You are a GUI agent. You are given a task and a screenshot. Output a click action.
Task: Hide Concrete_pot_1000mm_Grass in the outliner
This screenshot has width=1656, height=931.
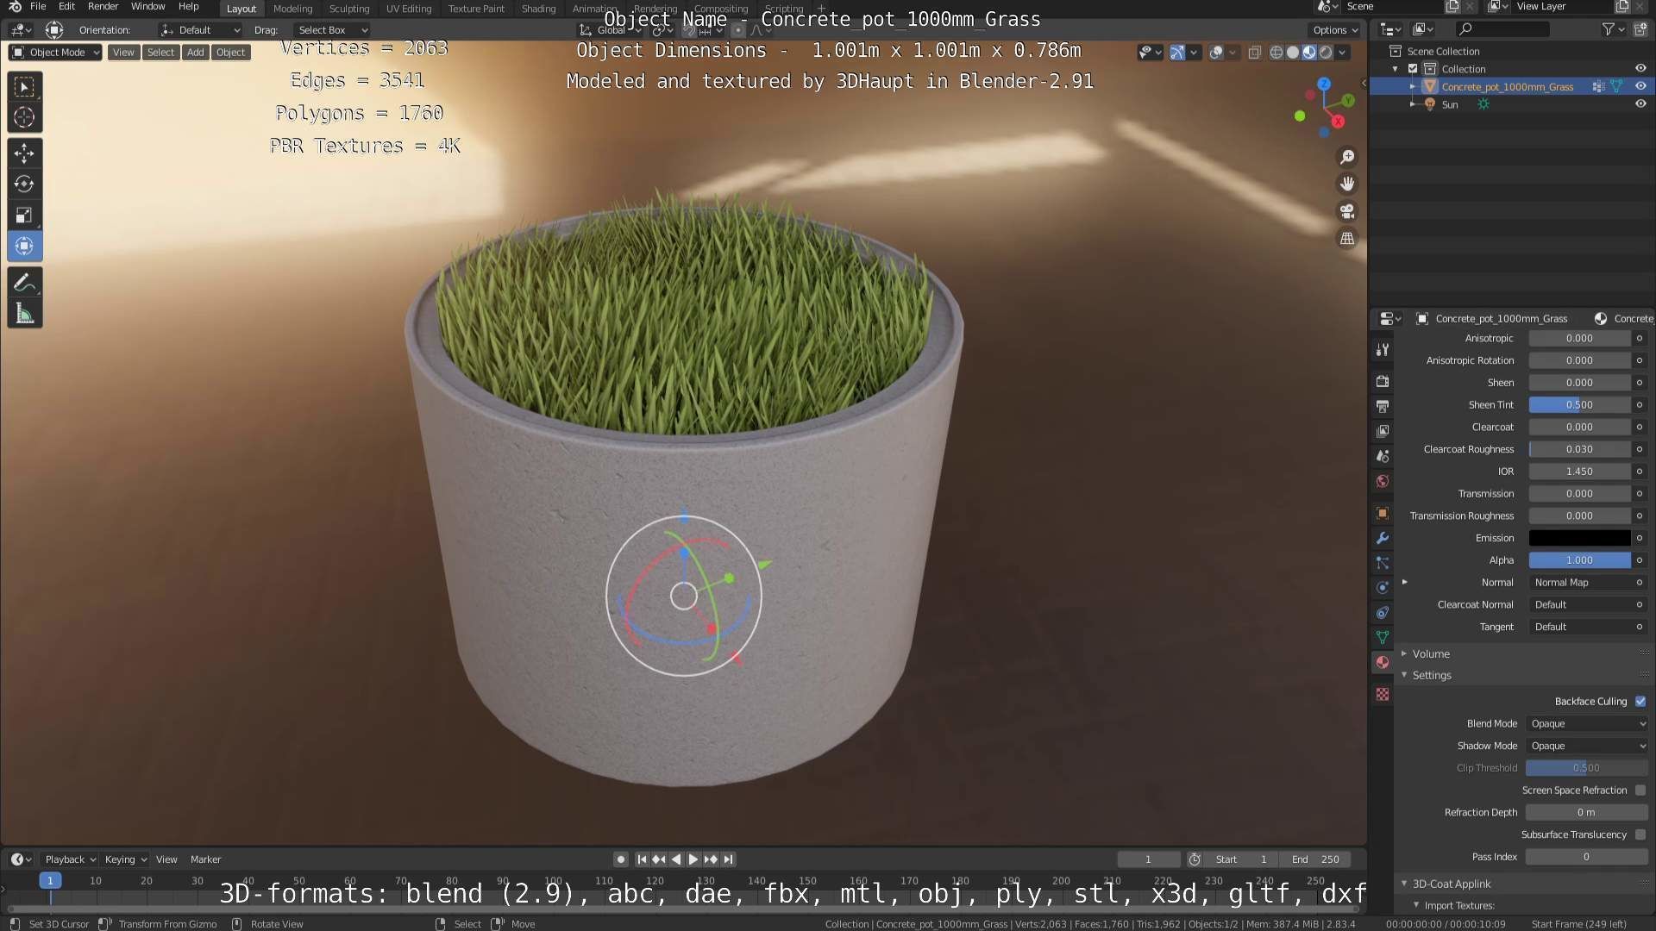(x=1640, y=86)
